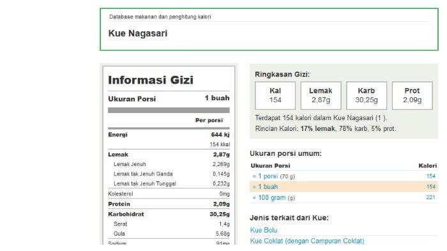
Task: Click the 'Serat' row label
Action: 120,224
